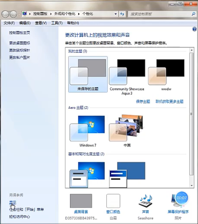
Task: Open the 工具(T) menu
Action: tap(56, 23)
